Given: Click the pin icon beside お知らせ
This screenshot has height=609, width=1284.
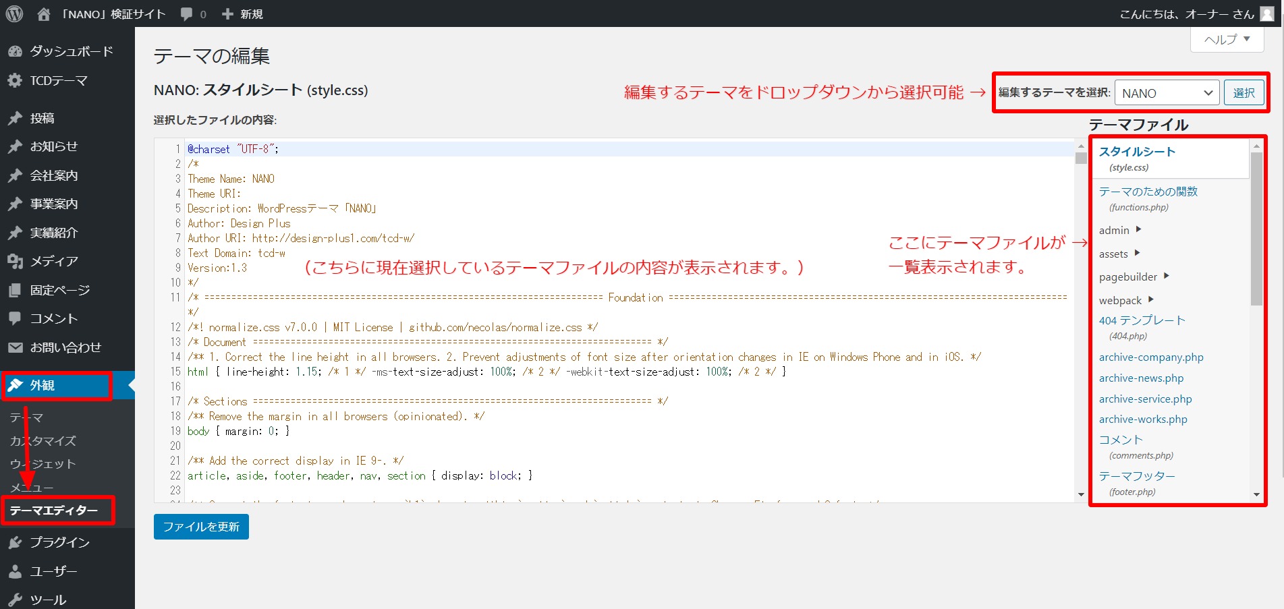Looking at the screenshot, I should pyautogui.click(x=15, y=146).
